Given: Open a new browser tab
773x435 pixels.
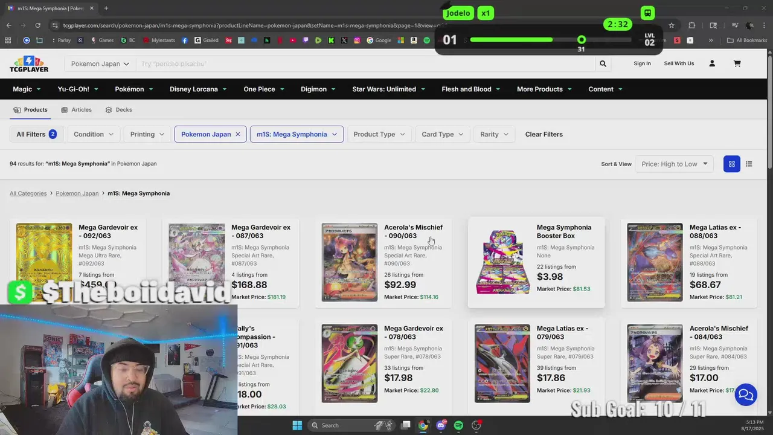Looking at the screenshot, I should coord(106,8).
